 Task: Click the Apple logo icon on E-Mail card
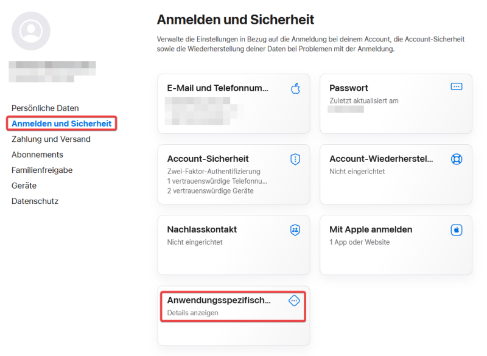(295, 88)
